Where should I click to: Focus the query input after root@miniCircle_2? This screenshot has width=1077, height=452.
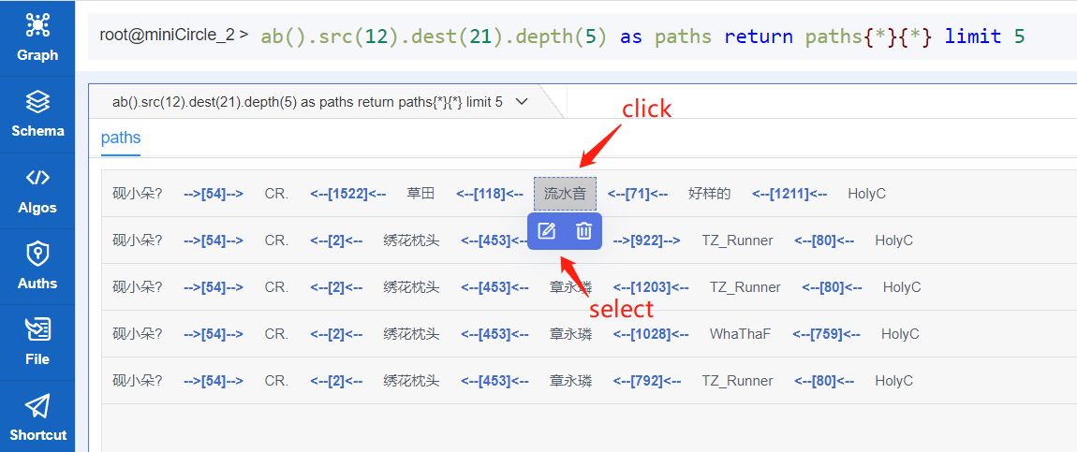point(642,36)
